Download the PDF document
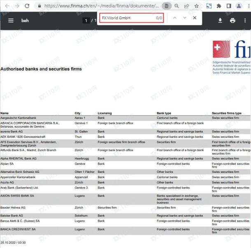This screenshot has height=248, width=251. tap(220, 21)
